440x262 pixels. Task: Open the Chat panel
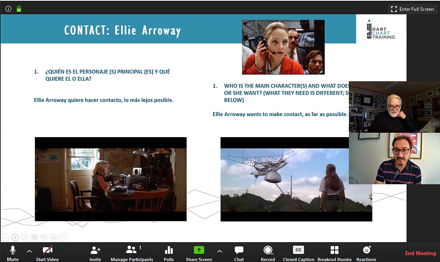pyautogui.click(x=239, y=254)
